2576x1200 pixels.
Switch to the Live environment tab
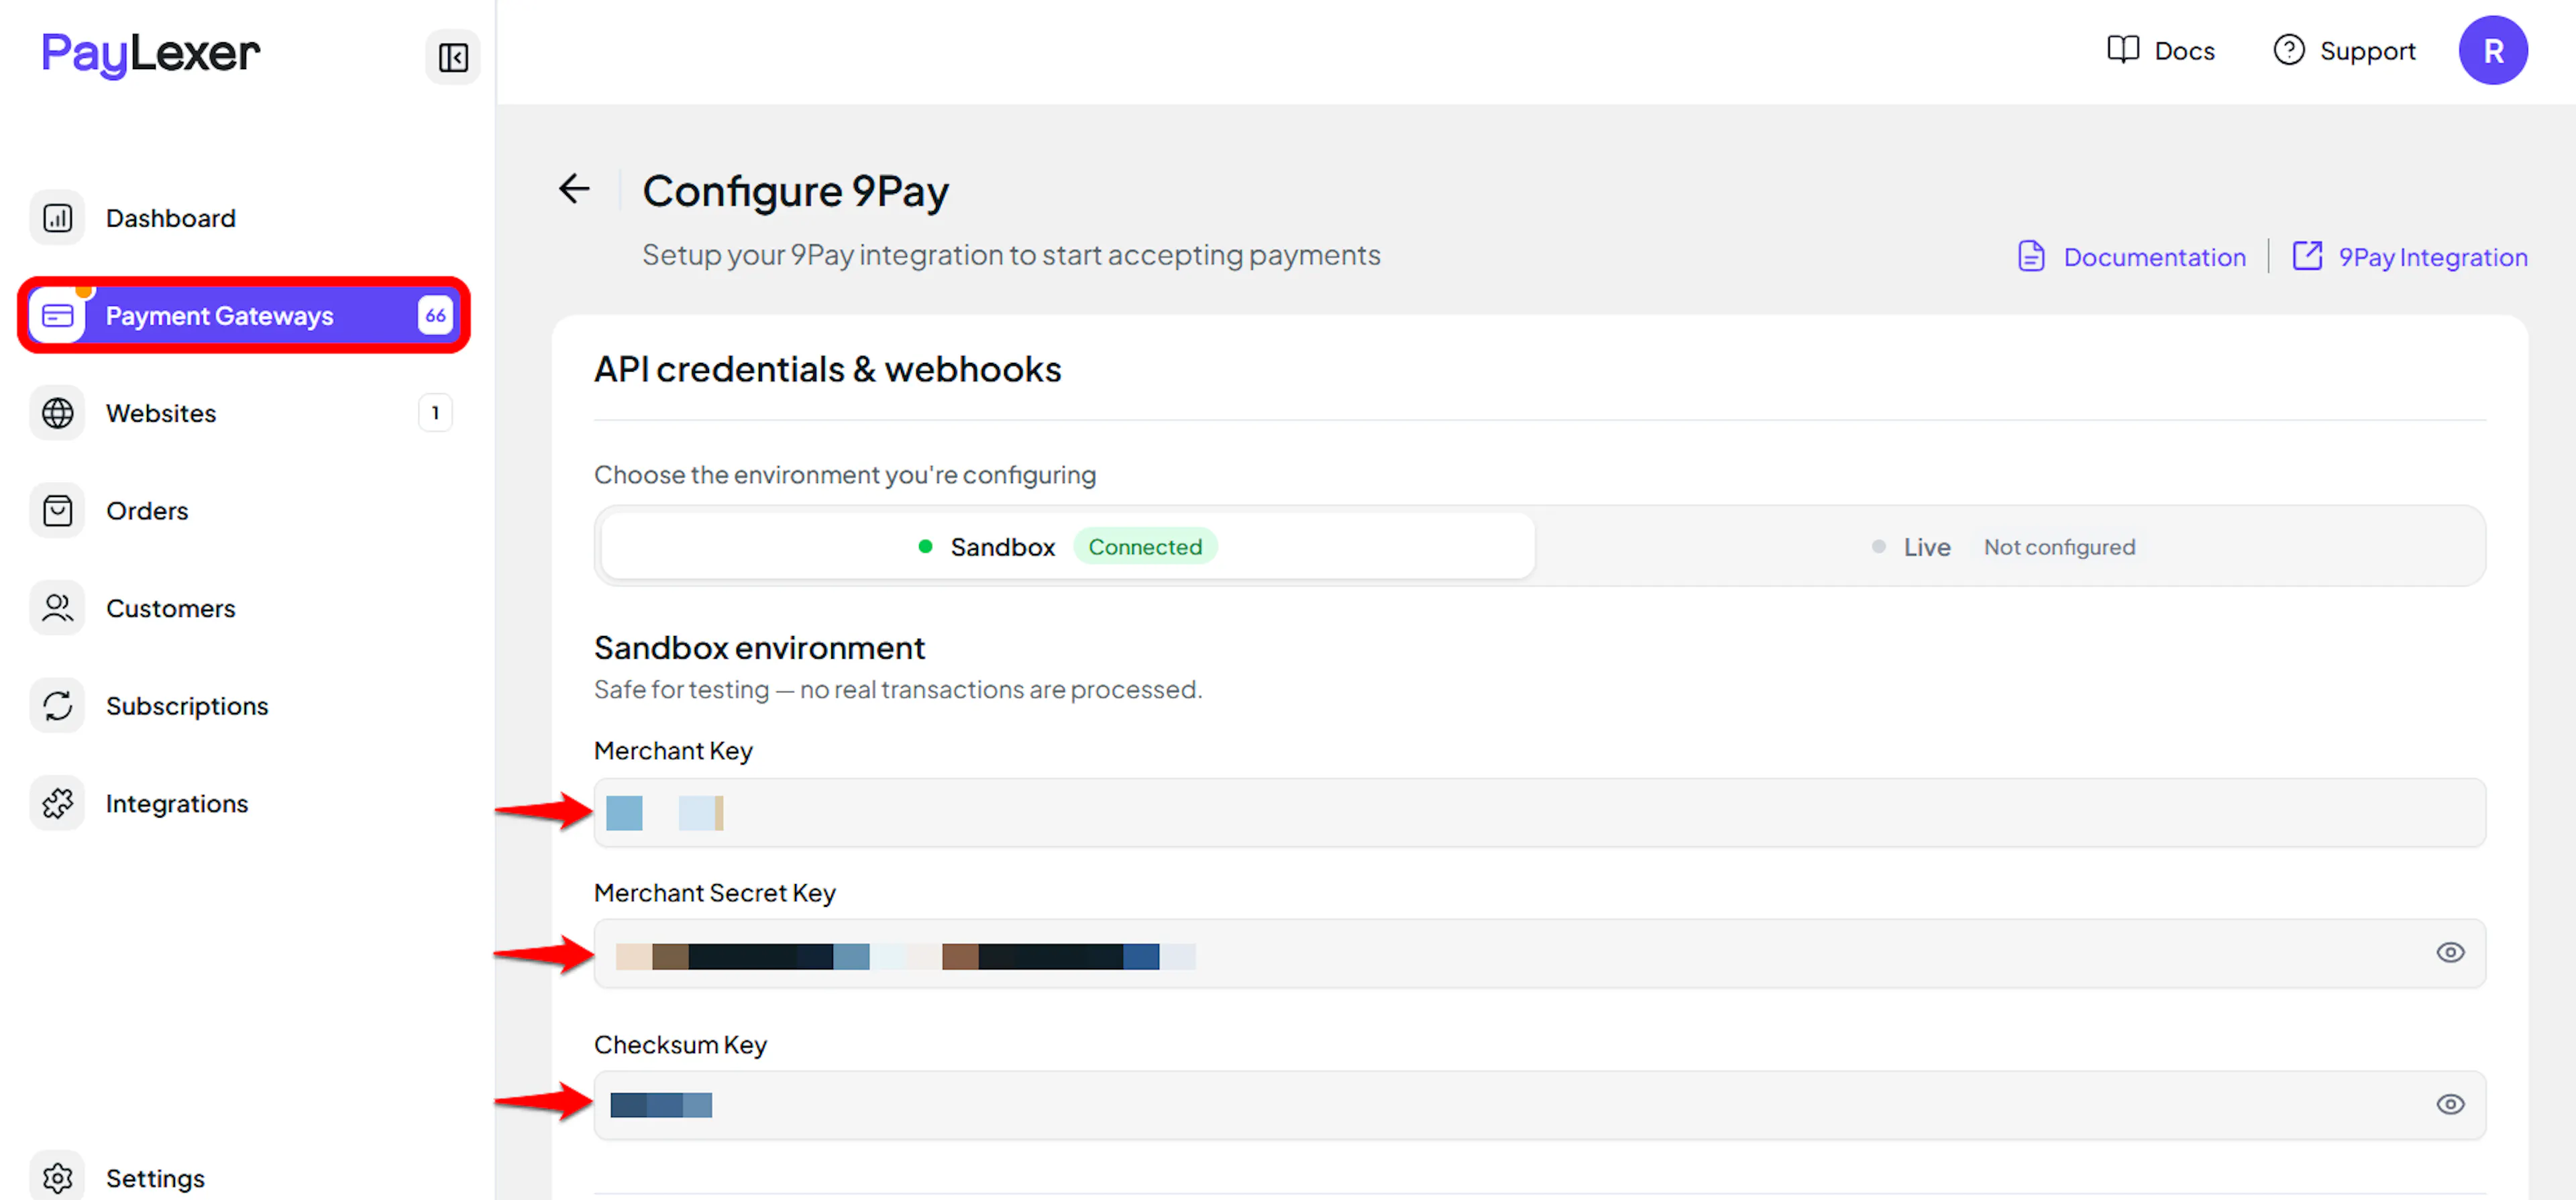(x=2009, y=547)
